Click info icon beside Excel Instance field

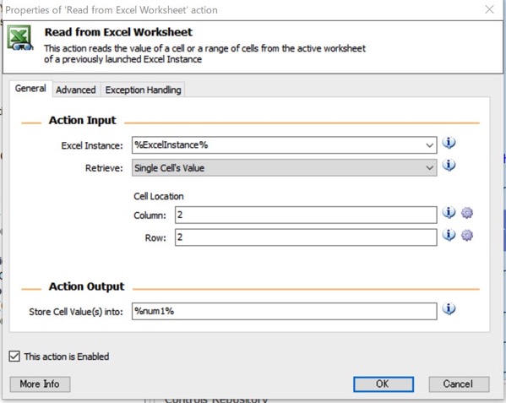point(449,142)
